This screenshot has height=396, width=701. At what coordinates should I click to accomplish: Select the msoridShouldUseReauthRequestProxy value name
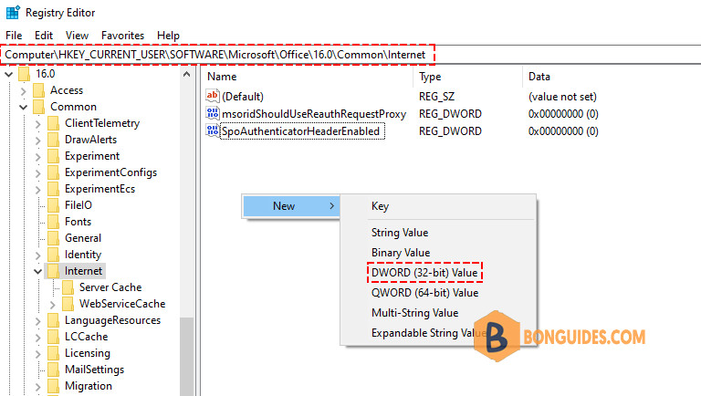click(x=314, y=114)
